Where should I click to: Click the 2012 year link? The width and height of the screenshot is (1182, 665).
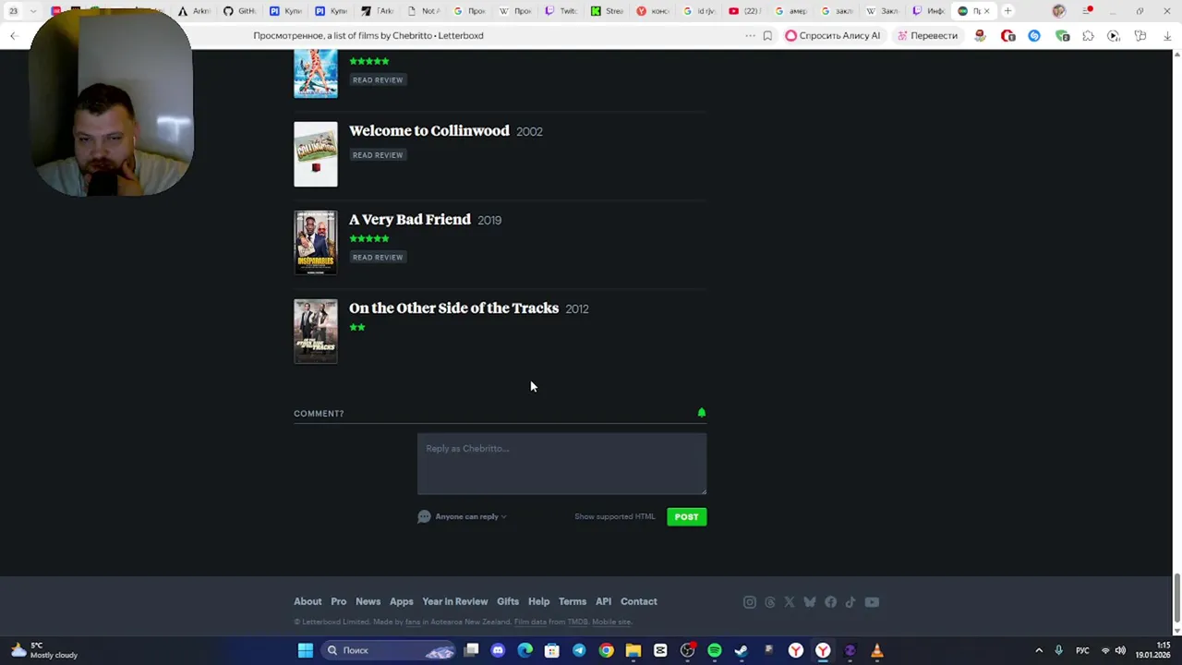[x=577, y=308]
